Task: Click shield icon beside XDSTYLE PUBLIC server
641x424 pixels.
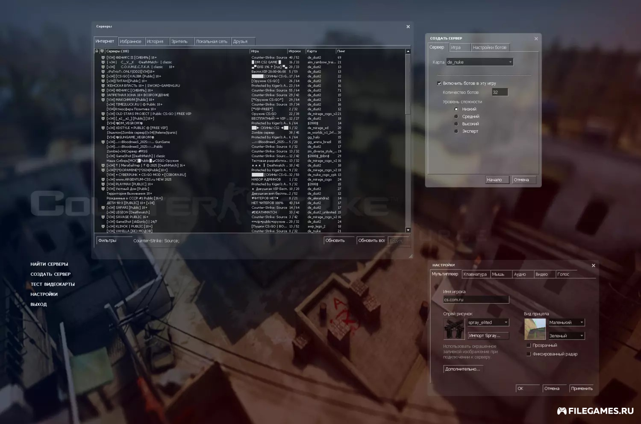Action: tap(103, 128)
